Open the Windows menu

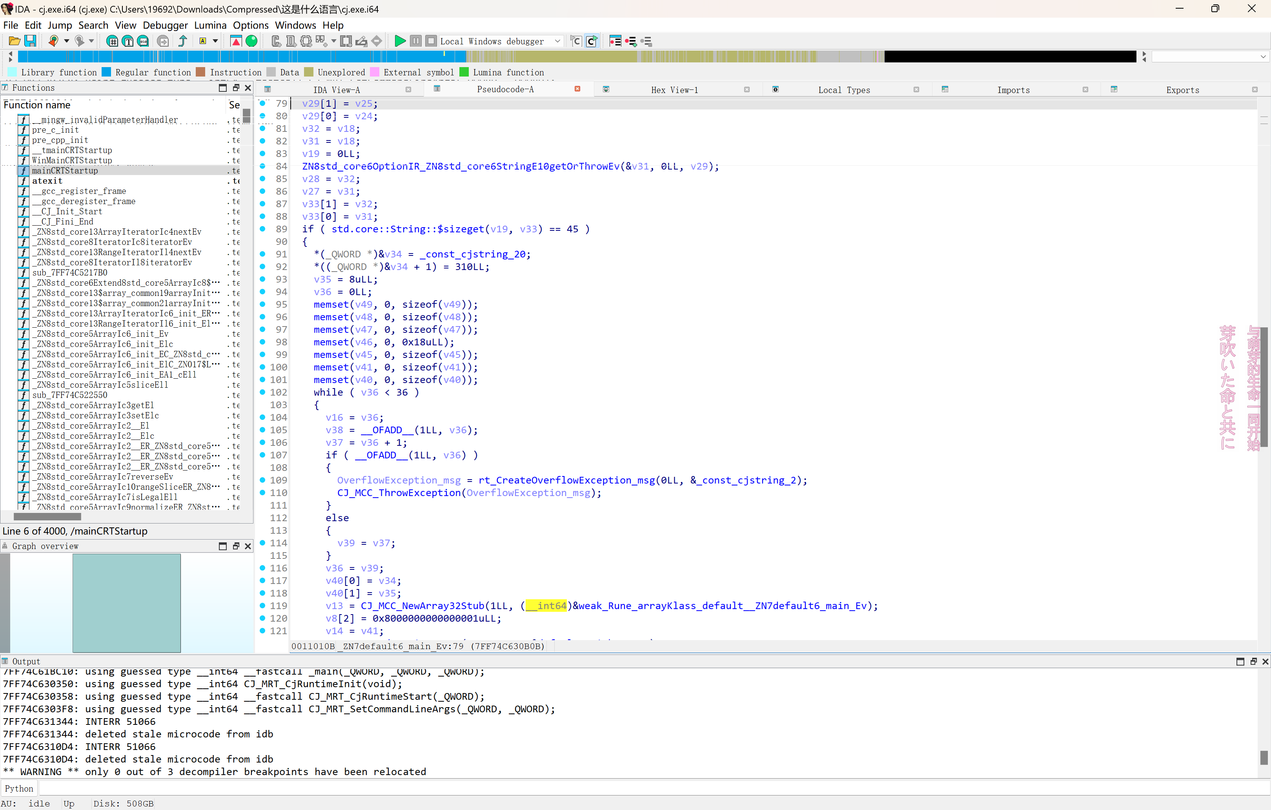(x=295, y=26)
